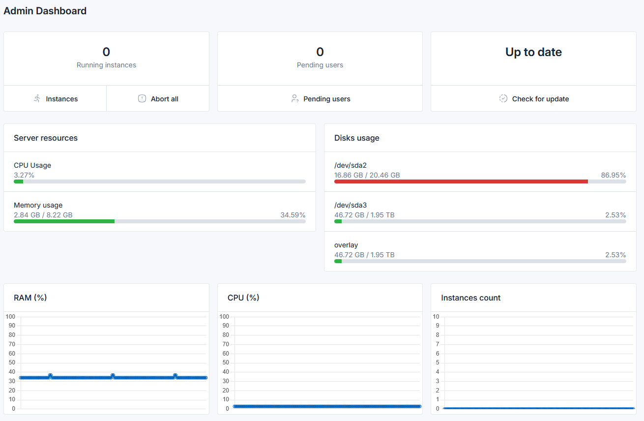The height and width of the screenshot is (421, 644).
Task: Click the red /dev/sda2 disk usage bar
Action: [x=461, y=181]
